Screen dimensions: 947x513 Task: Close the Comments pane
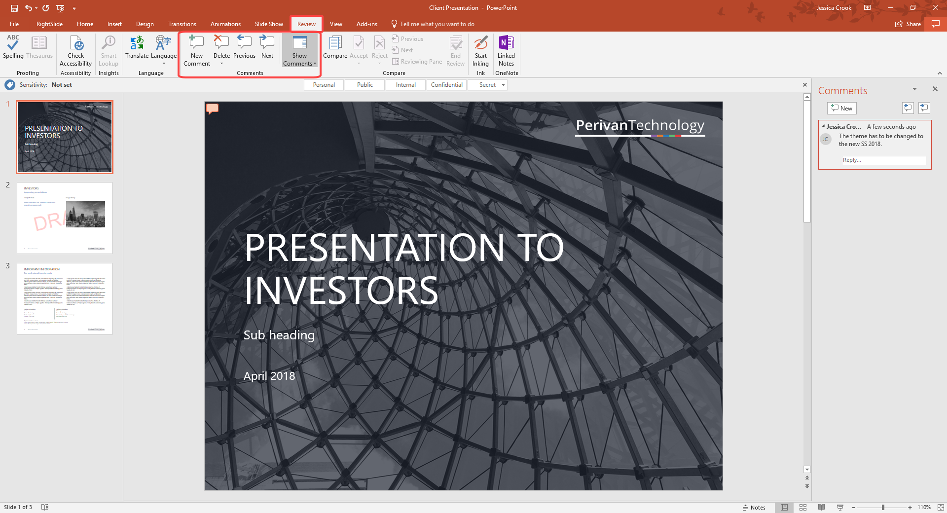[x=935, y=89]
